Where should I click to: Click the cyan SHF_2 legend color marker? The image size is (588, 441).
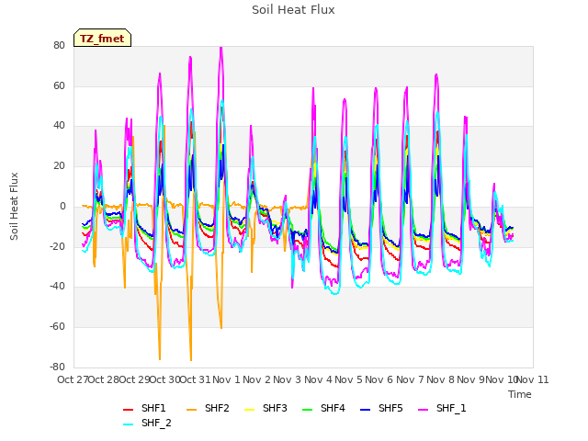(129, 424)
